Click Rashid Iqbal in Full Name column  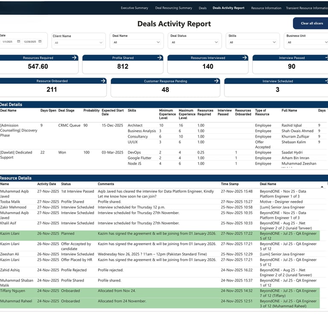(x=291, y=125)
